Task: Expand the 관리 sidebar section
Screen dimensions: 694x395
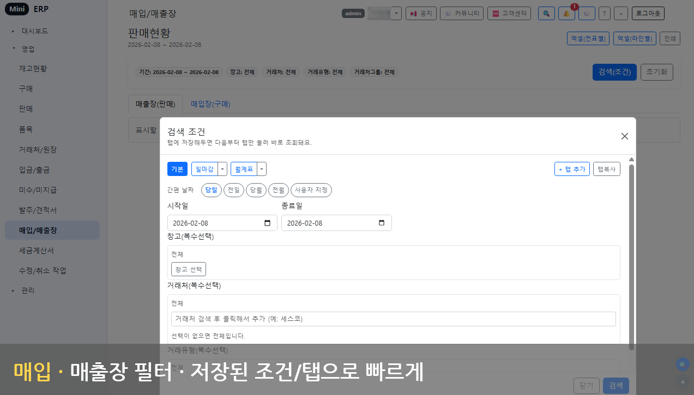Action: [23, 290]
